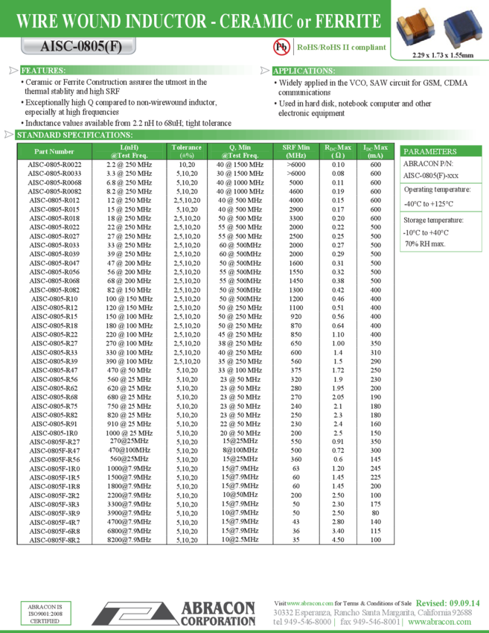This screenshot has height=633, width=489.
Task: Click the Operating temperature parameter text
Action: (x=437, y=190)
